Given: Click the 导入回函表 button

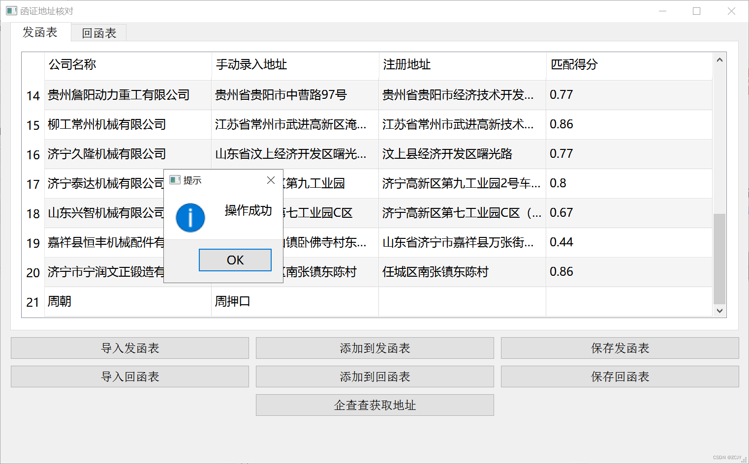Looking at the screenshot, I should (130, 377).
